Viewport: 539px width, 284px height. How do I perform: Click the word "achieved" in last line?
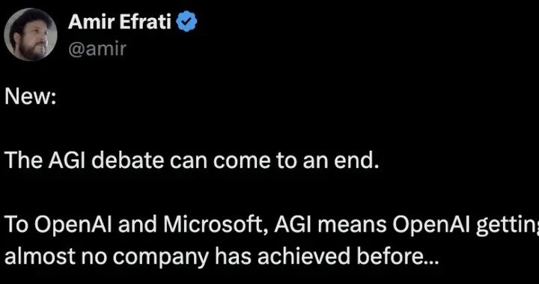coord(296,256)
